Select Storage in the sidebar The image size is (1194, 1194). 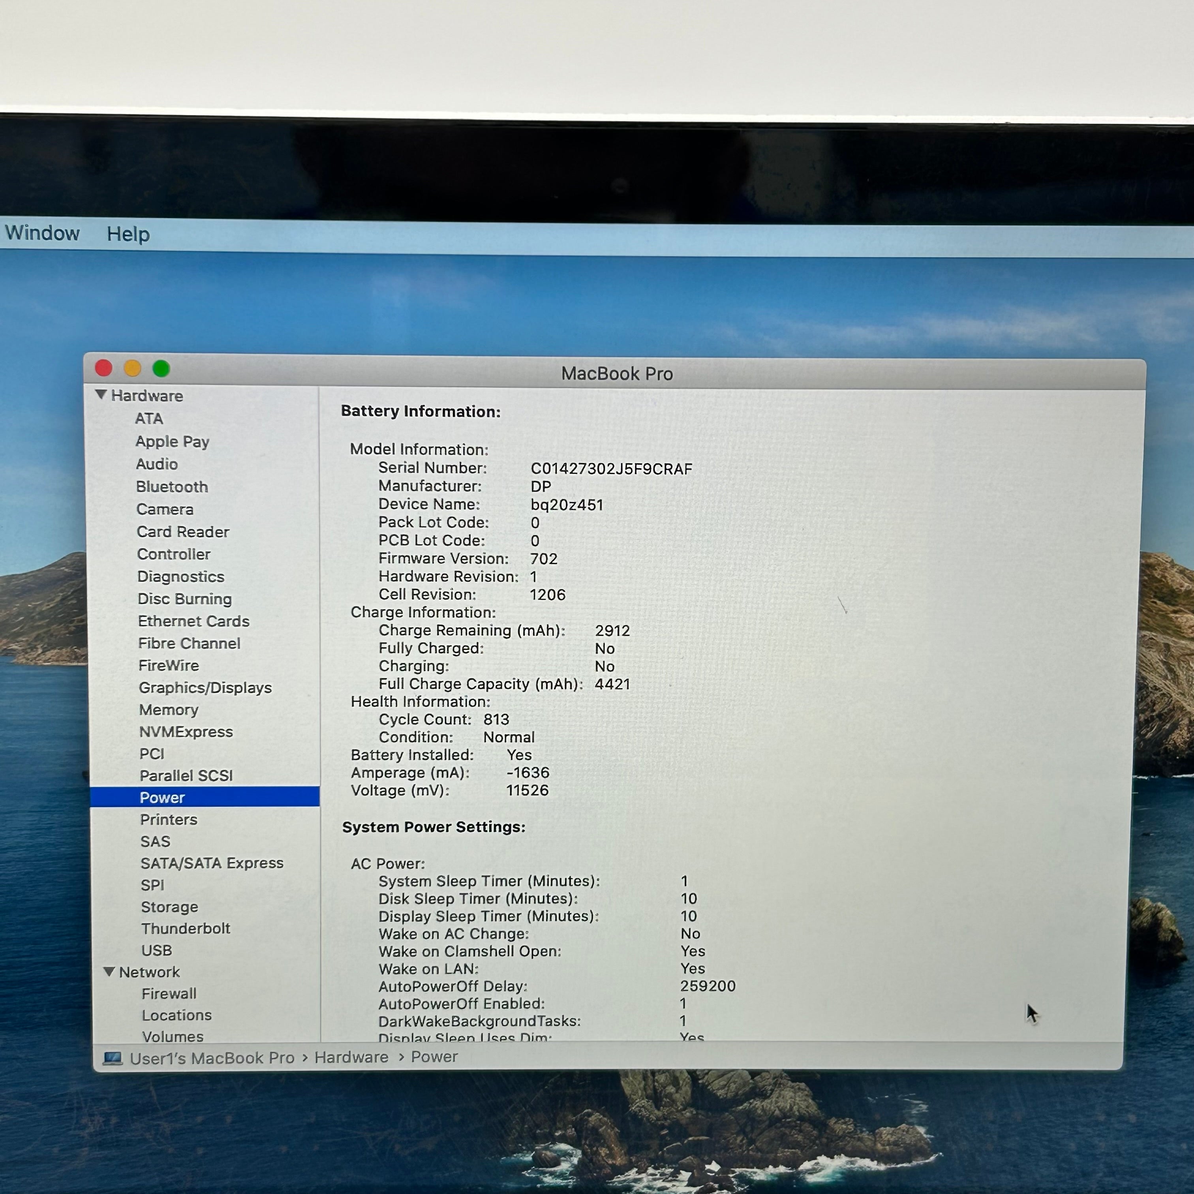[x=169, y=907]
